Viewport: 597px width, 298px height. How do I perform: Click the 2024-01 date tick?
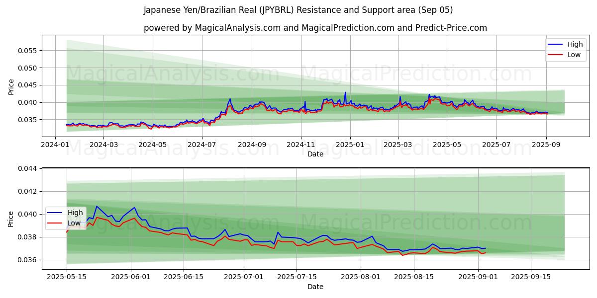(x=55, y=145)
